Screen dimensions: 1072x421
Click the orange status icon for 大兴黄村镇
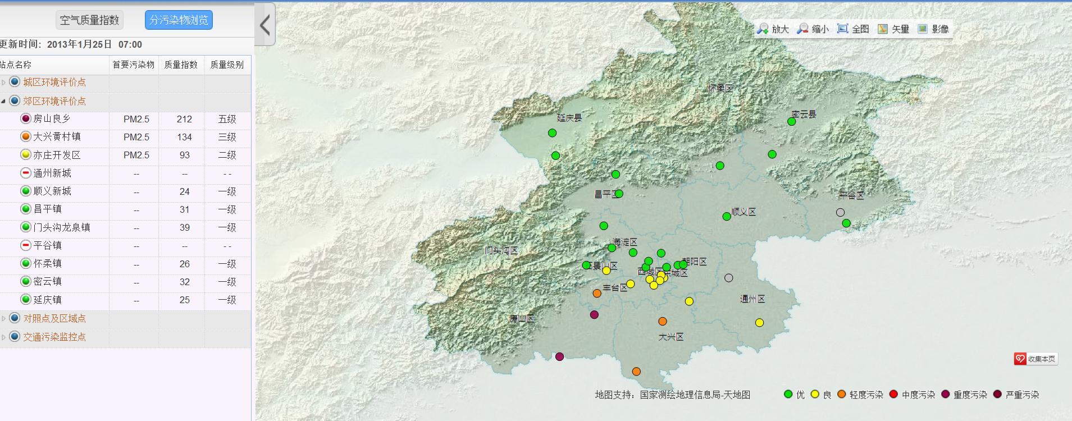tap(25, 136)
